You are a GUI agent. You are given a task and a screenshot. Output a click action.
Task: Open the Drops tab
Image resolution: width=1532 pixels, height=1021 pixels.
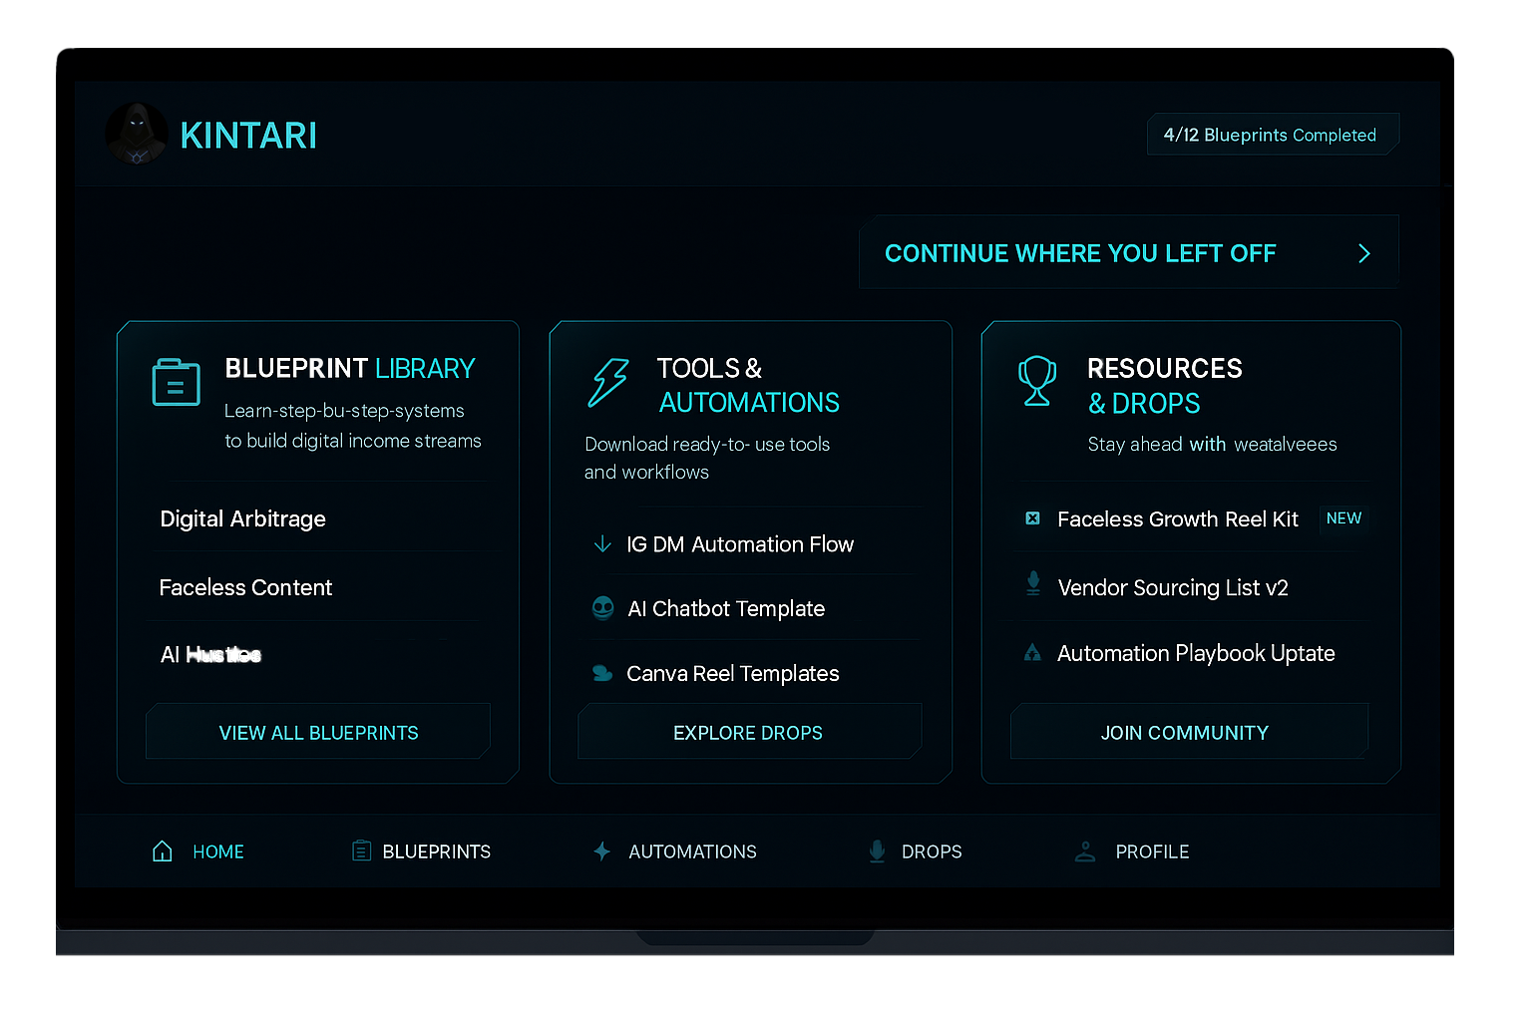tap(915, 851)
